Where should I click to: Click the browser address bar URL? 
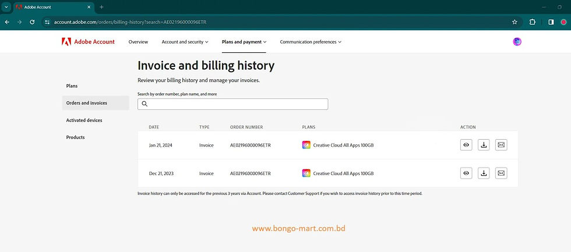pyautogui.click(x=131, y=22)
